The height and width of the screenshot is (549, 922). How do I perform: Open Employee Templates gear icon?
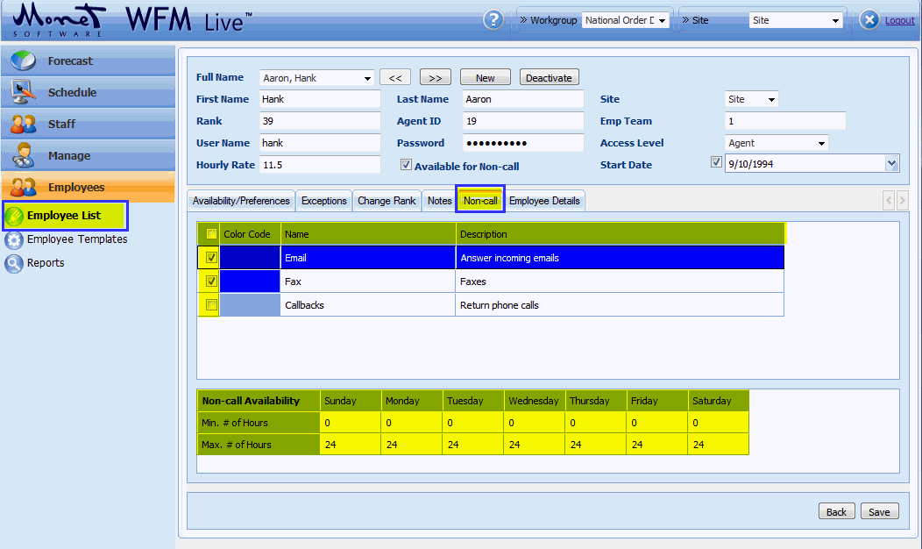(14, 239)
